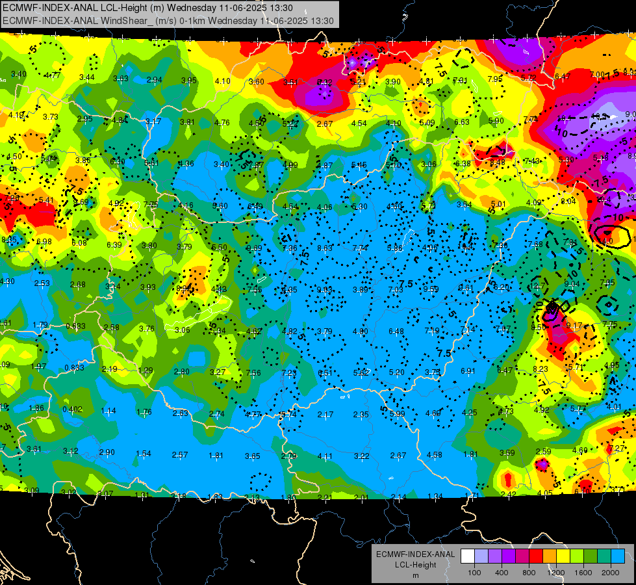
Task: Click the grid value 3.89
Action: [x=360, y=289]
